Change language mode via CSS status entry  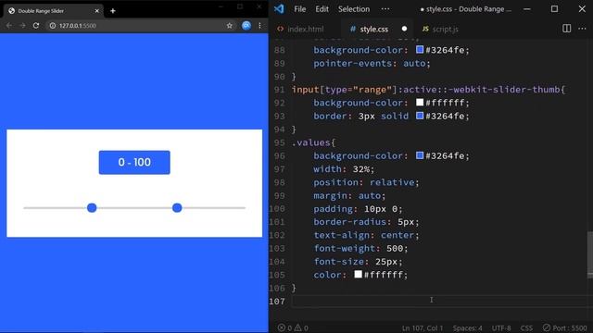tap(526, 327)
